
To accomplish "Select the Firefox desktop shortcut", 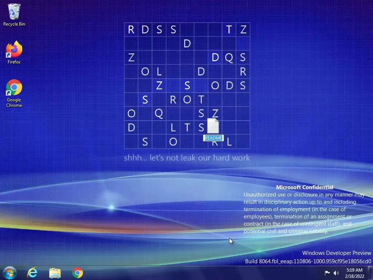I will 14,52.
